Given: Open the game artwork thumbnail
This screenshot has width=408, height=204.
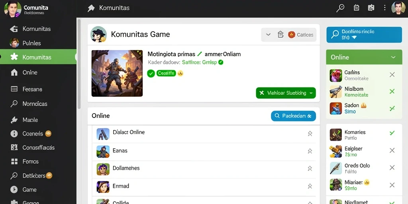Looking at the screenshot, I should pos(117,73).
